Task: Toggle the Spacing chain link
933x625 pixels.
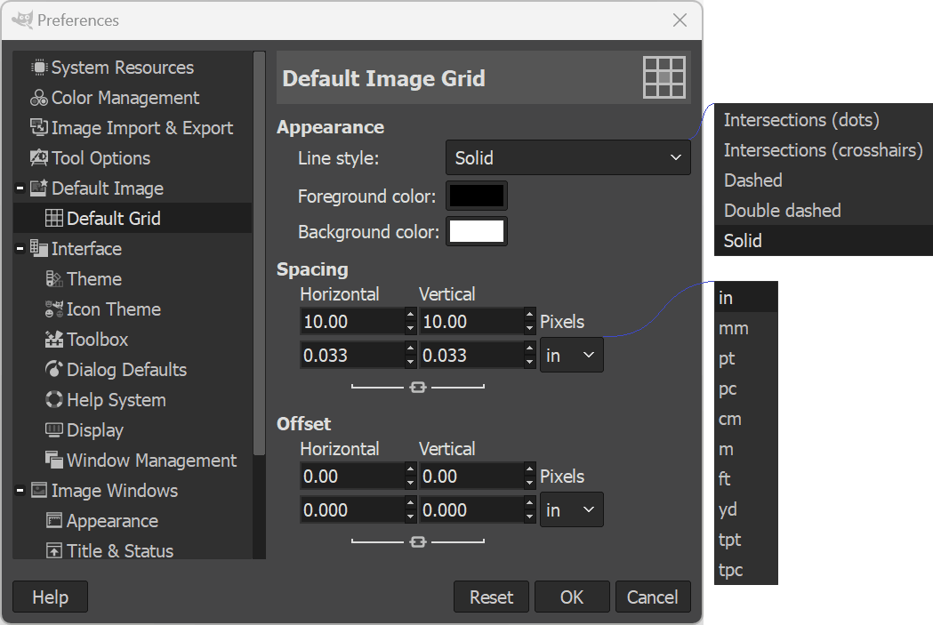Action: tap(418, 387)
